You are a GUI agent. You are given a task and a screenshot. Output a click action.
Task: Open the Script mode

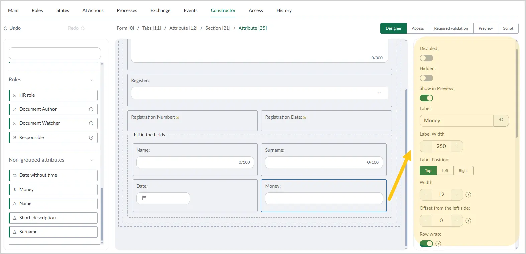click(508, 28)
